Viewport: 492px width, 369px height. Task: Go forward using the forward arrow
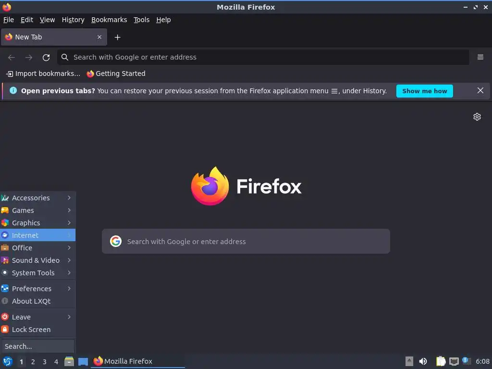tap(28, 58)
